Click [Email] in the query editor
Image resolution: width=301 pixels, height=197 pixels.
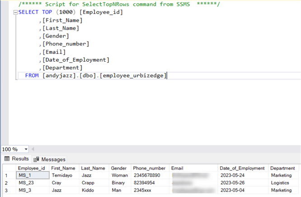54,52
